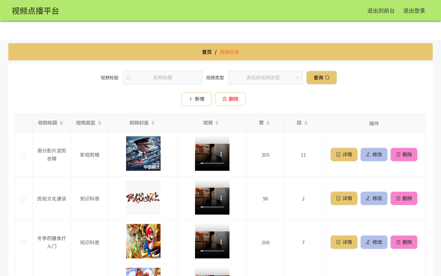
Task: Focus the 视频标题 search input field
Action: 163,78
